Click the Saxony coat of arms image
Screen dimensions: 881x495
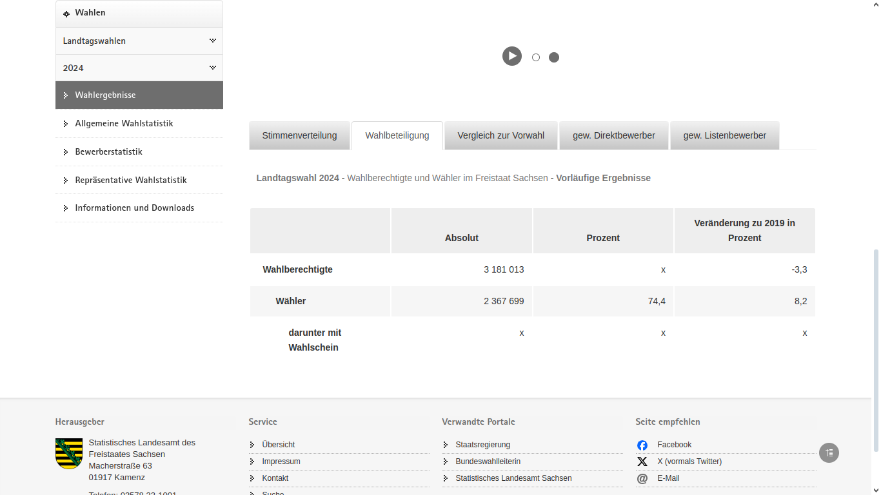69,454
